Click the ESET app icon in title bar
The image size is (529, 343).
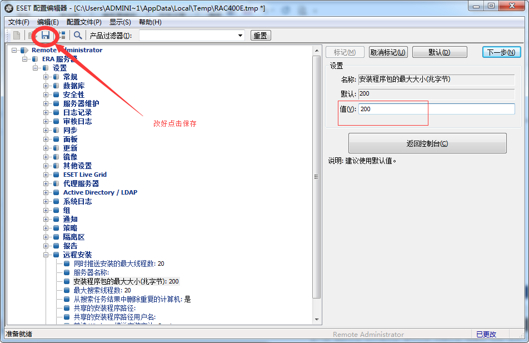pos(9,8)
